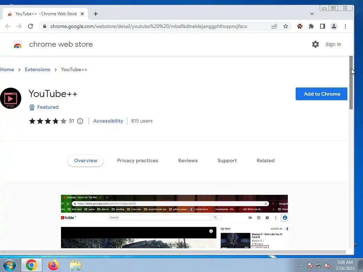This screenshot has height=272, width=363.
Task: Open web store settings gear
Action: pyautogui.click(x=315, y=44)
